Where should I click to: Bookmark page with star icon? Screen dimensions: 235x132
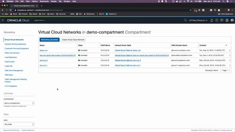(191, 10)
